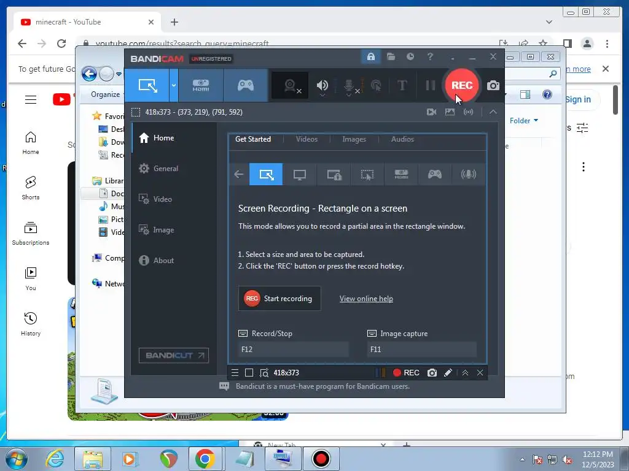This screenshot has height=471, width=629.
Task: Click small REC on recording frame bar
Action: [x=406, y=373]
